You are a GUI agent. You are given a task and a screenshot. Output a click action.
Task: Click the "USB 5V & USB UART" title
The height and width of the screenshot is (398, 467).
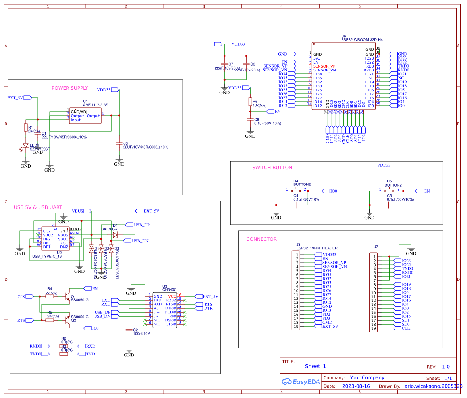(38, 207)
